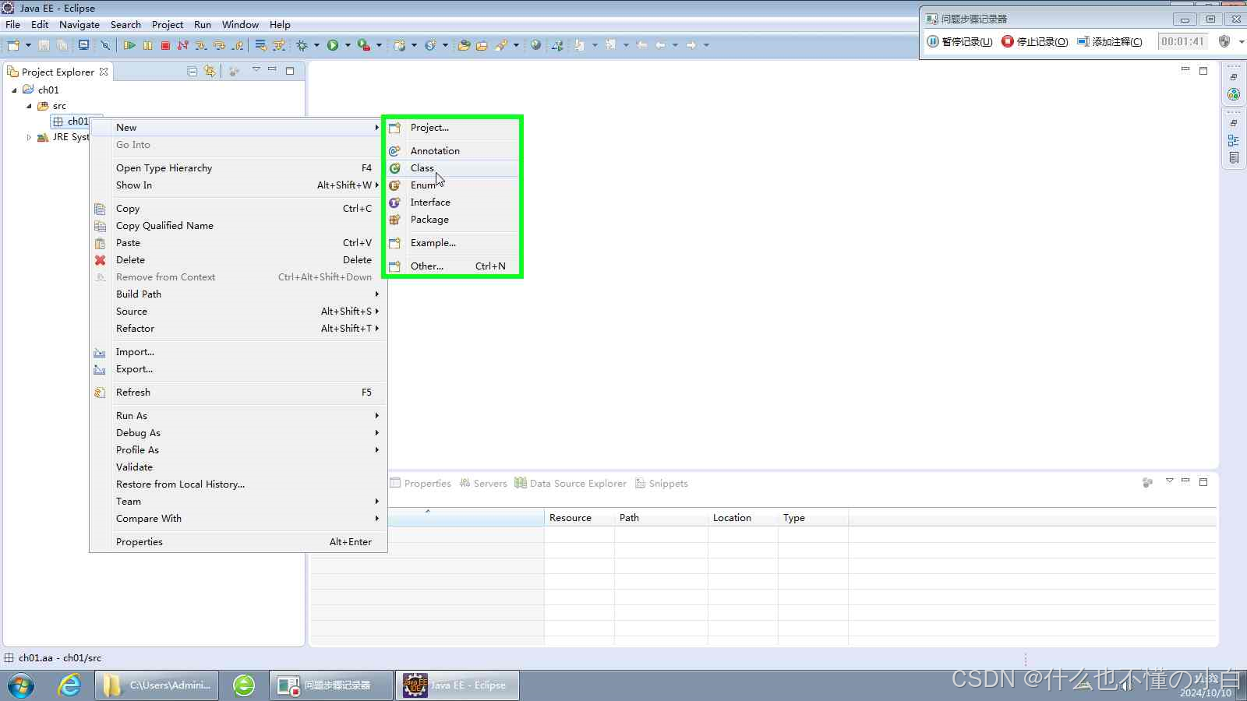
Task: Select the Annotation icon in New submenu
Action: (x=395, y=151)
